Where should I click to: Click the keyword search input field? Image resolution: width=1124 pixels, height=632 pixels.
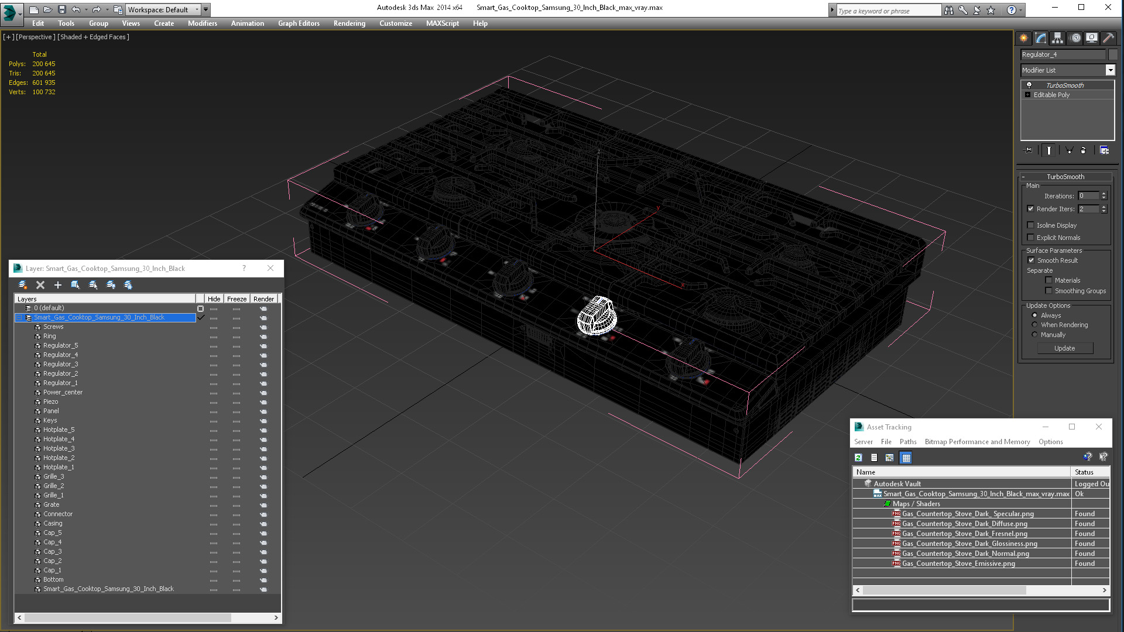pos(888,11)
